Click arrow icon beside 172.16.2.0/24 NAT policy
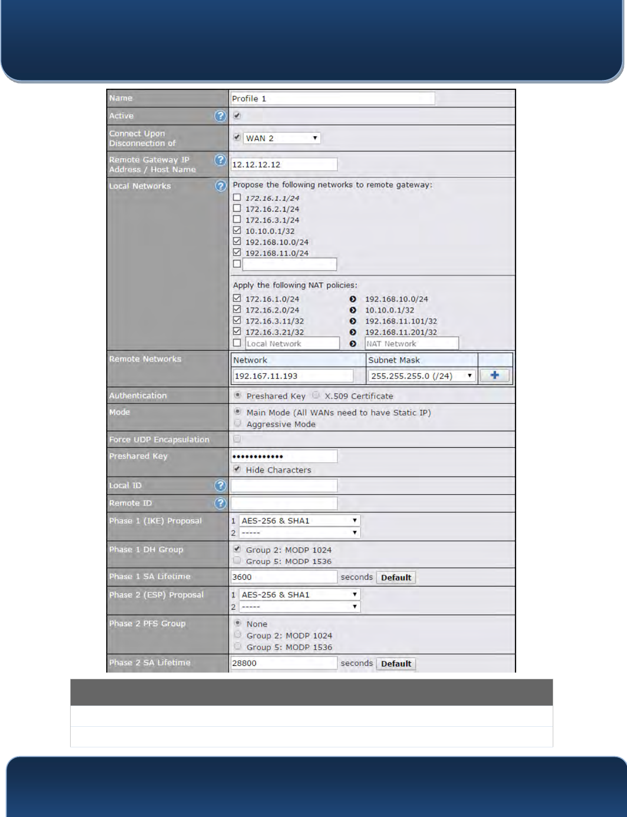Viewport: 627px width, 817px height. [x=353, y=310]
